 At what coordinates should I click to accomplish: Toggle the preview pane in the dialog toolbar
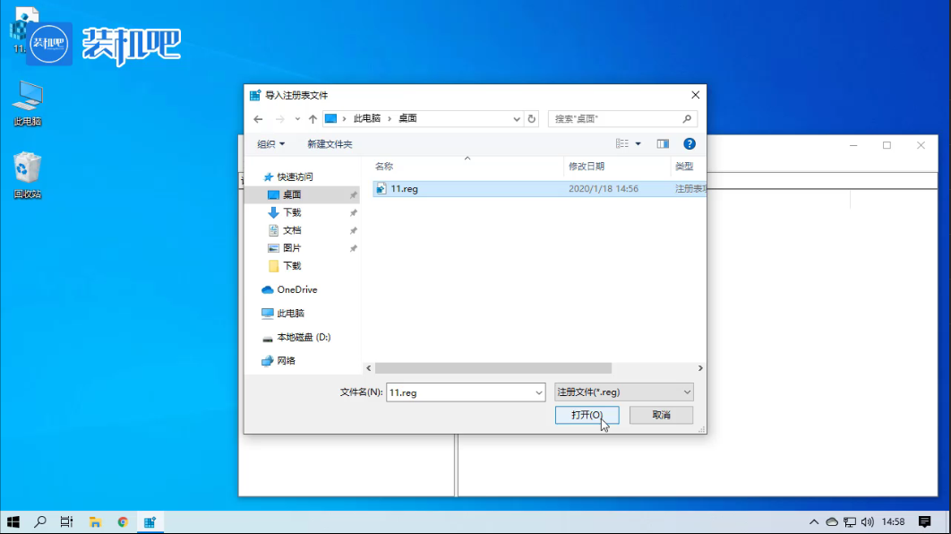coord(663,143)
